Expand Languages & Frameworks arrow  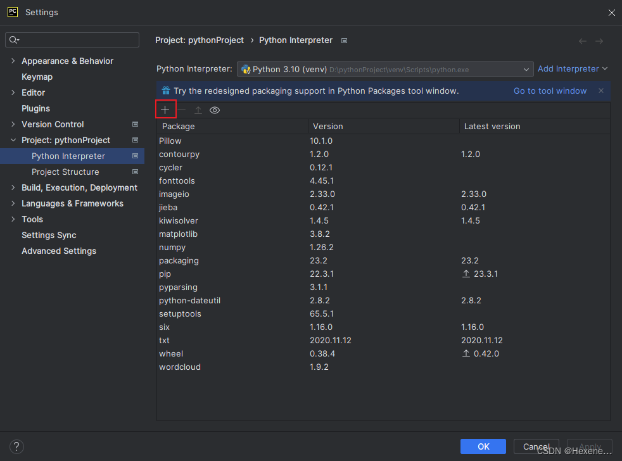[13, 203]
